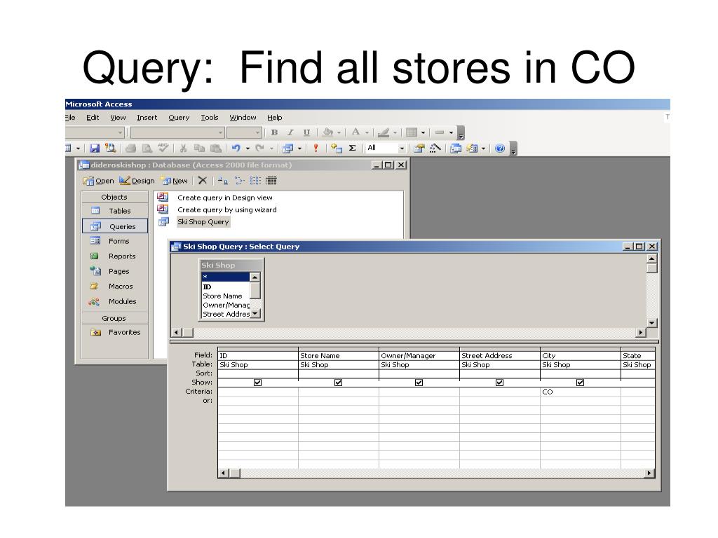Click the Save toolbar icon
This screenshot has width=718, height=538.
pyautogui.click(x=95, y=149)
